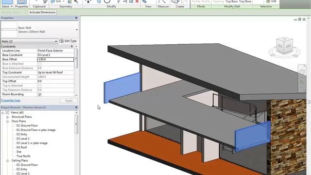This screenshot has width=311, height=175.
Task: Click the Create panel tool icon
Action: (x=175, y=1)
